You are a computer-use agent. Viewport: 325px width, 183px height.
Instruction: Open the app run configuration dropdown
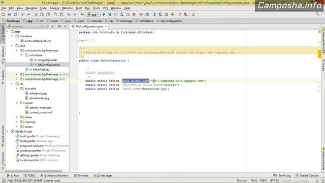(93, 14)
